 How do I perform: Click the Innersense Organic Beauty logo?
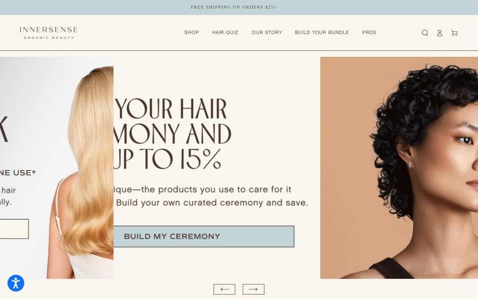pyautogui.click(x=49, y=33)
